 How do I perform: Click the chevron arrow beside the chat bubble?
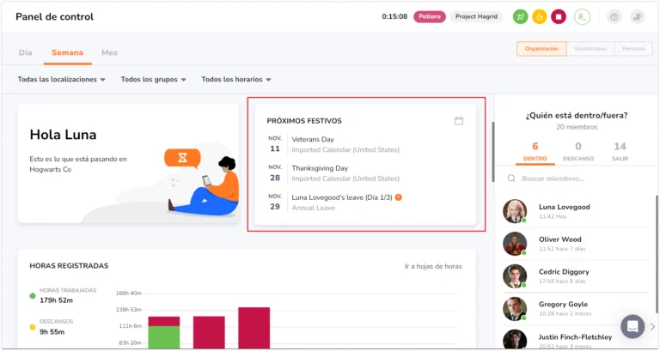coord(652,326)
